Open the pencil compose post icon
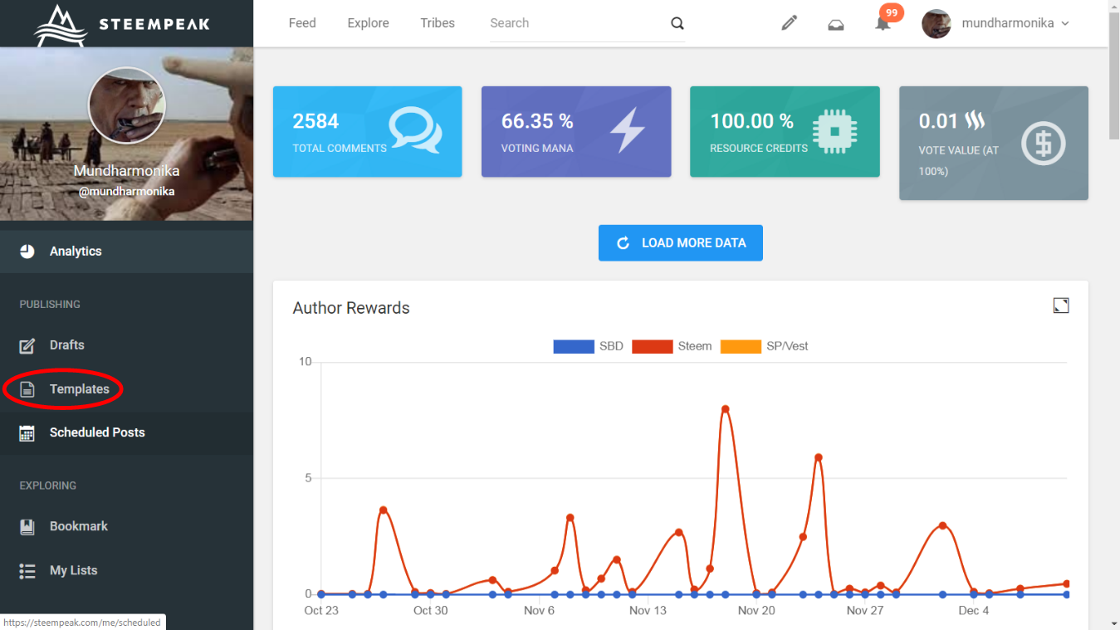 click(x=790, y=23)
